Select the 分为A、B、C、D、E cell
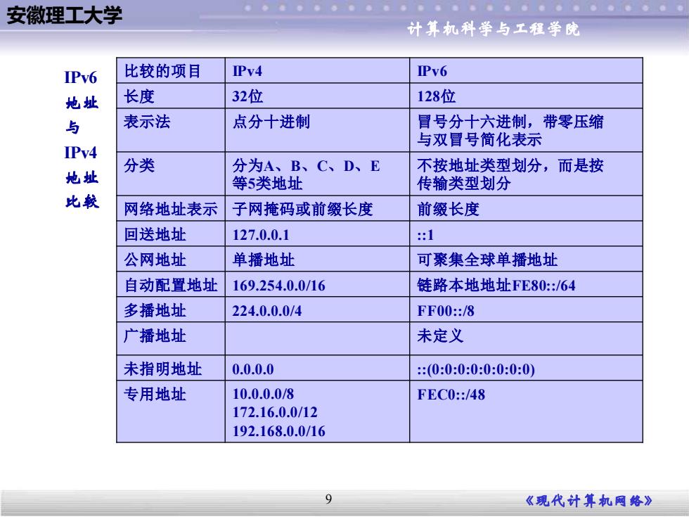Image resolution: width=689 pixels, height=517 pixels. click(x=317, y=174)
